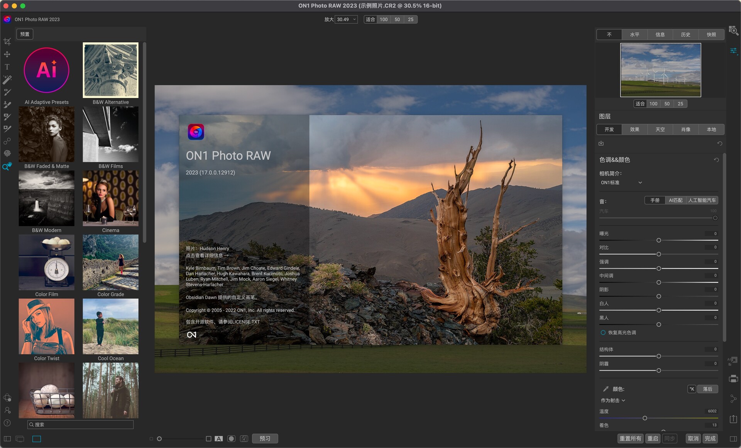Drag the 曝光 exposure slider

tap(659, 240)
